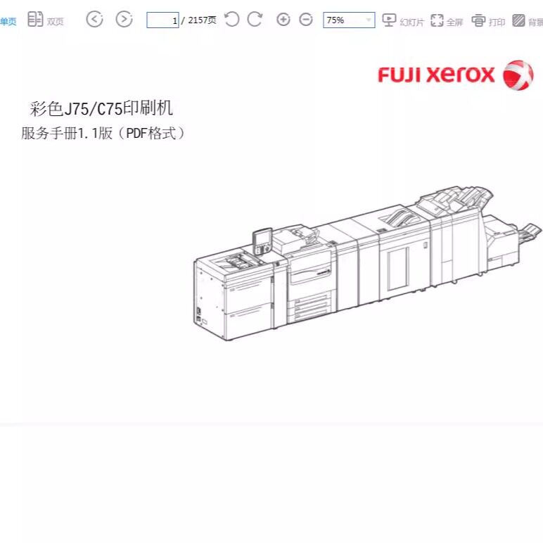Click the printer line drawing illustration
Viewport: 543px width, 543px height.
(x=367, y=264)
